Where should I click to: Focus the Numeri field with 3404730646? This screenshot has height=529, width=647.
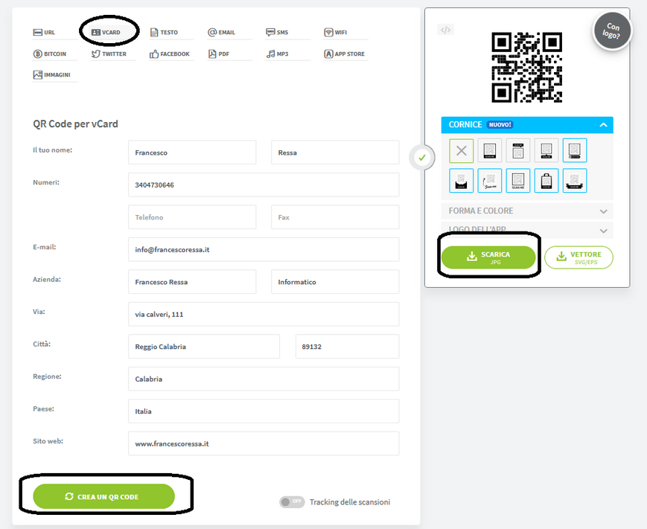(264, 185)
